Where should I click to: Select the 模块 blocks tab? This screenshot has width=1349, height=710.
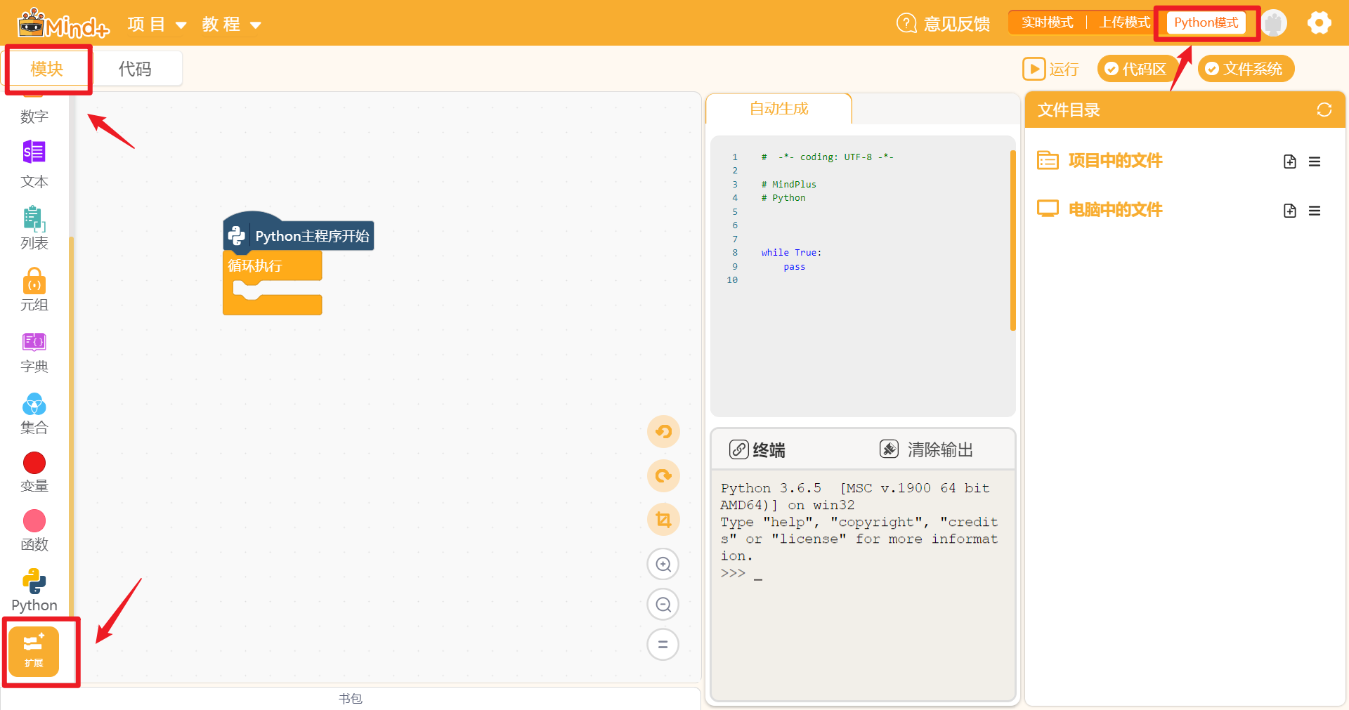[47, 69]
